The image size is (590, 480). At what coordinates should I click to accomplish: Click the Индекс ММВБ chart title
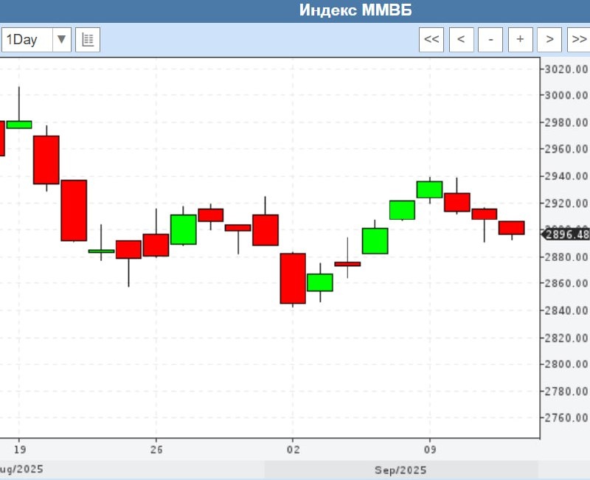355,10
